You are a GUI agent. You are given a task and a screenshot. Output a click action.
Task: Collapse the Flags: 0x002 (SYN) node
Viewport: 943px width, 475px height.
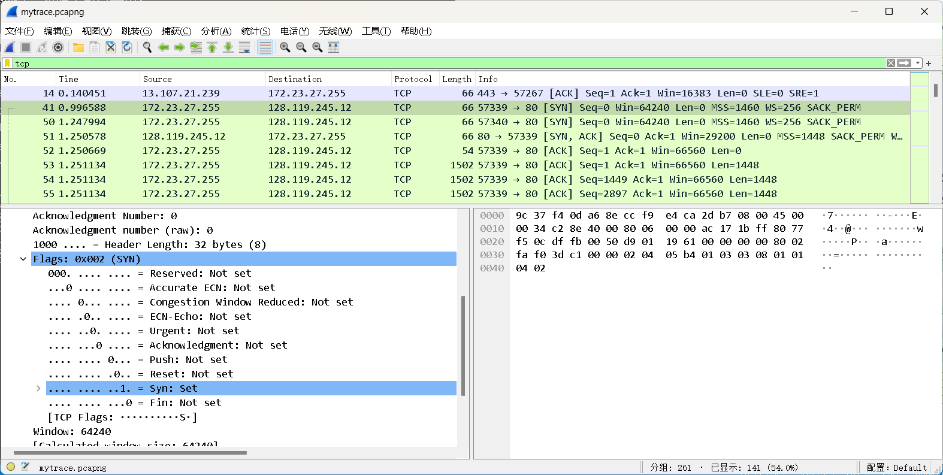[x=23, y=259]
